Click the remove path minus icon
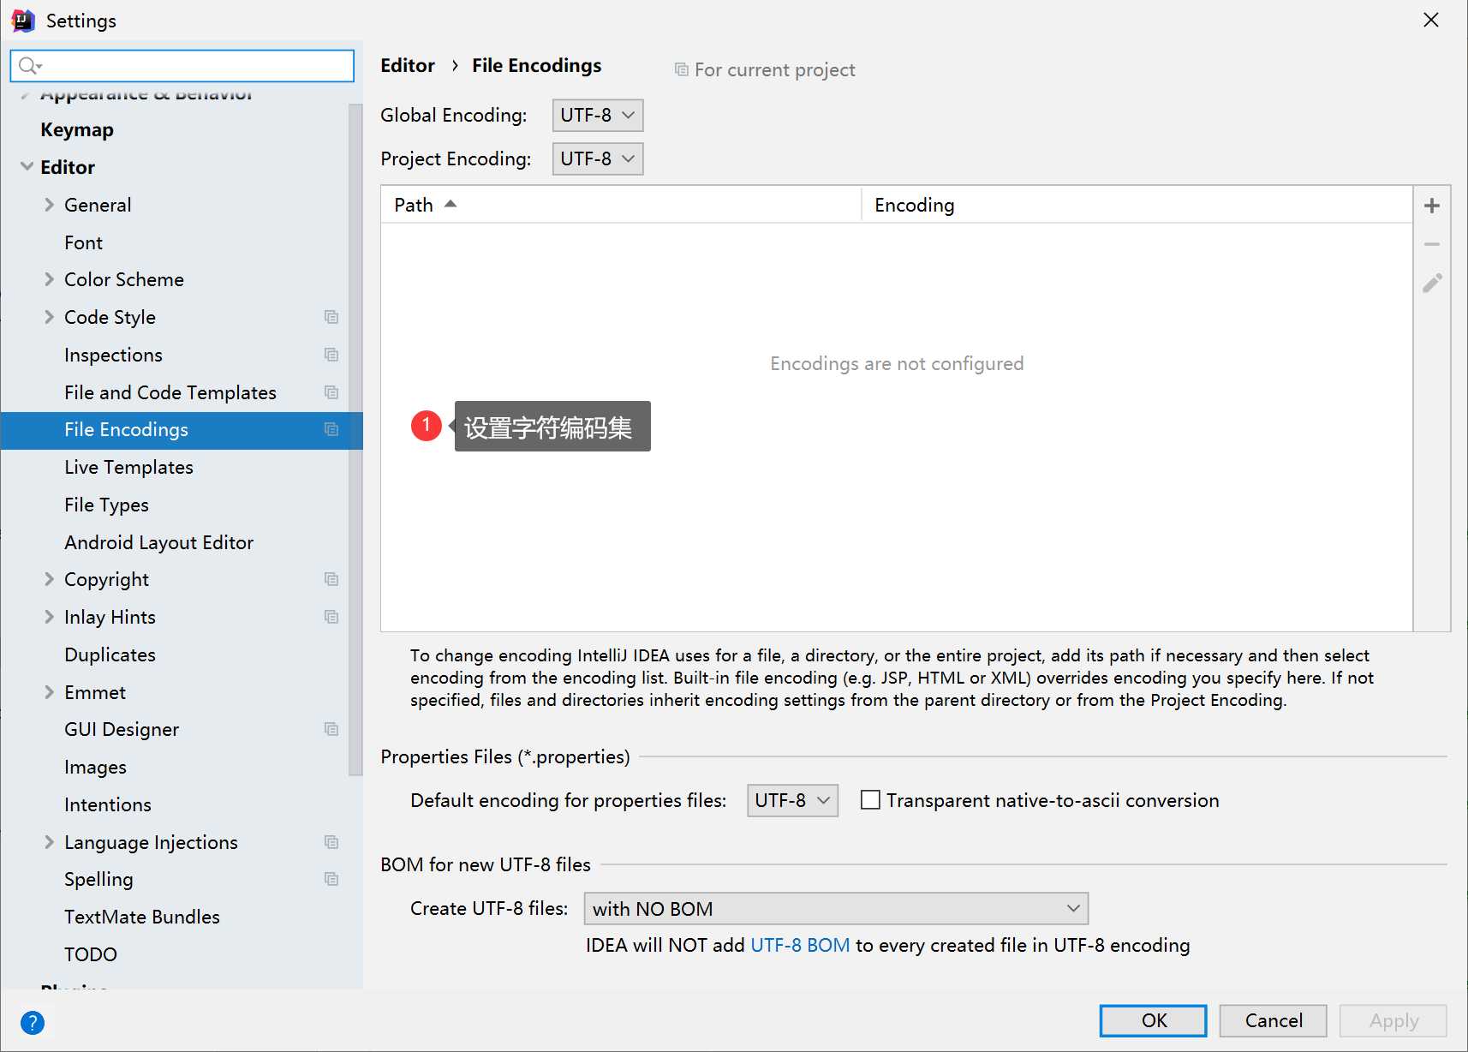This screenshot has width=1468, height=1052. [x=1431, y=244]
